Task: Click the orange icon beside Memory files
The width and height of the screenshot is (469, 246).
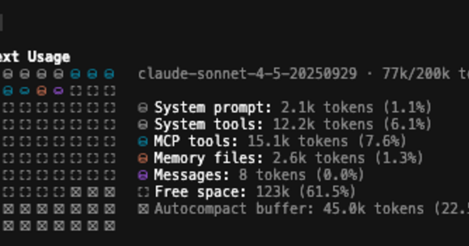Action: click(143, 158)
